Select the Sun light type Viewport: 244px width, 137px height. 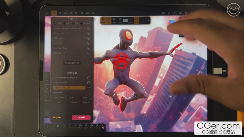coord(109,20)
